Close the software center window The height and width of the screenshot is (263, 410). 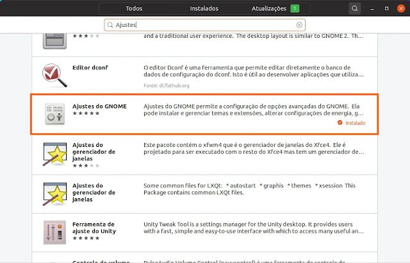click(401, 8)
